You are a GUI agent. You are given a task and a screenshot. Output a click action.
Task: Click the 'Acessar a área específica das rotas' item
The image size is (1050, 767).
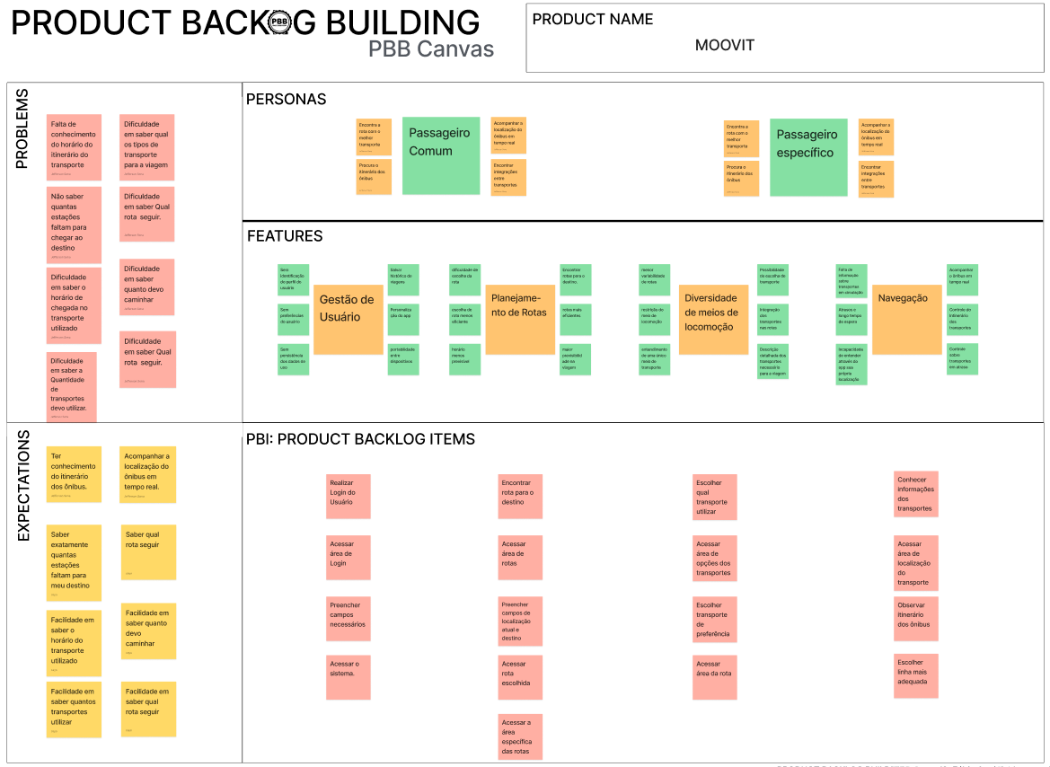(x=520, y=736)
